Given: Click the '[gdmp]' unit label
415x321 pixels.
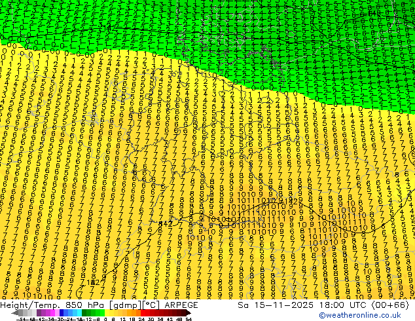Looking at the screenshot, I should coord(126,305).
